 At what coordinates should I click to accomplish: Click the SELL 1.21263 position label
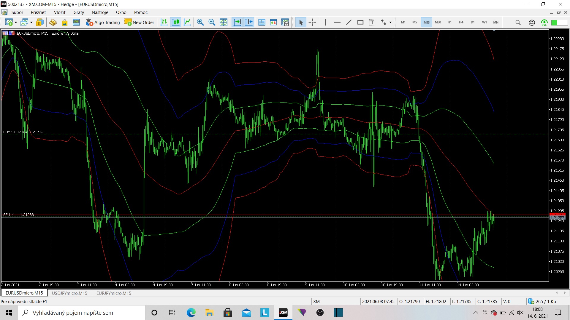[18, 215]
